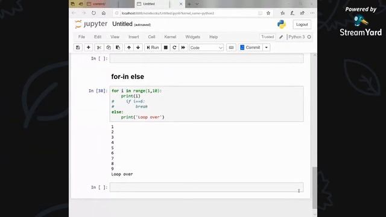Click the autosaved status text
The image size is (386, 217).
[142, 25]
